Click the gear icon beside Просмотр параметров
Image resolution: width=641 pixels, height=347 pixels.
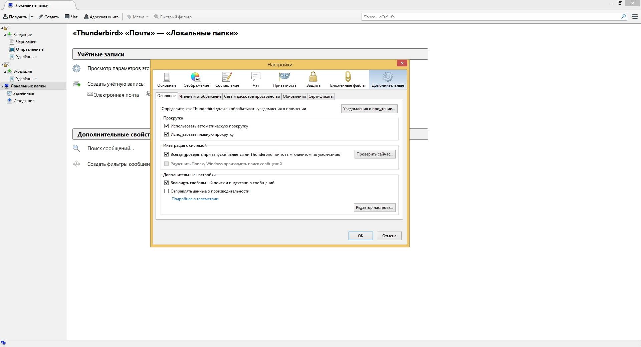76,68
